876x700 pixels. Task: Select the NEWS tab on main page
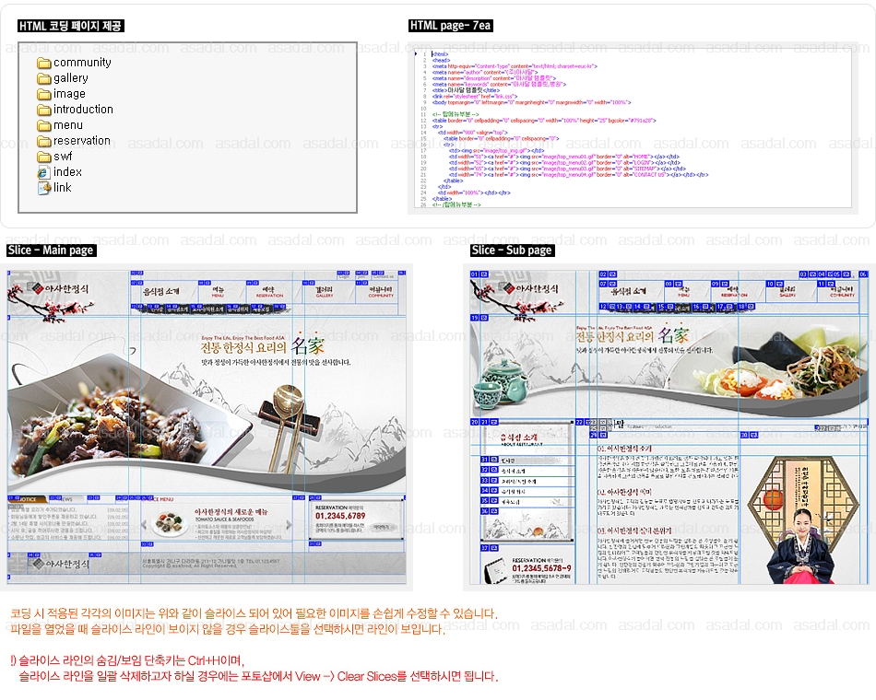pyautogui.click(x=65, y=499)
